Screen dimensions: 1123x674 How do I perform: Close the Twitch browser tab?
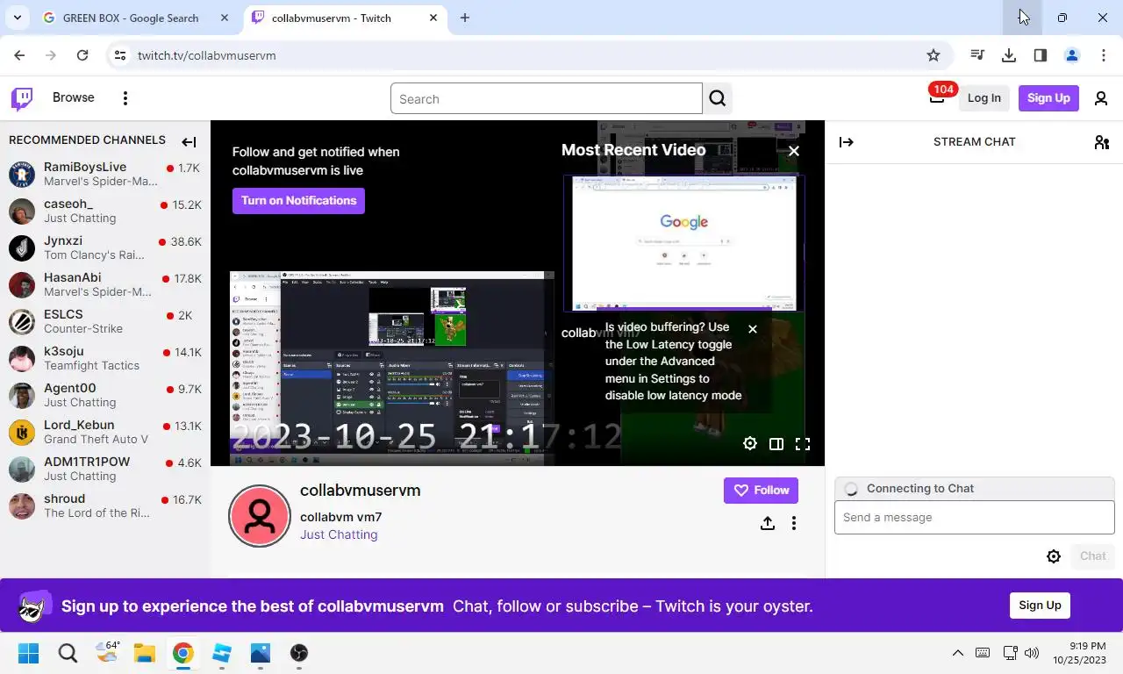click(x=433, y=18)
